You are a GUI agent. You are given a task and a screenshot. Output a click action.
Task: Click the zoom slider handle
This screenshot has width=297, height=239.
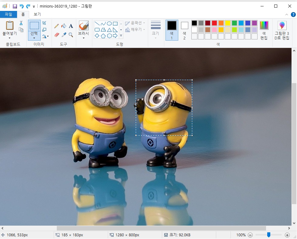coord(268,235)
